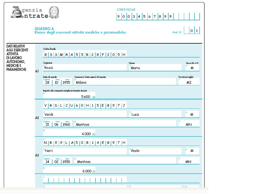The height and width of the screenshot is (194, 258).
Task: Select the Cognome field containing Rossi
Action: click(85, 68)
